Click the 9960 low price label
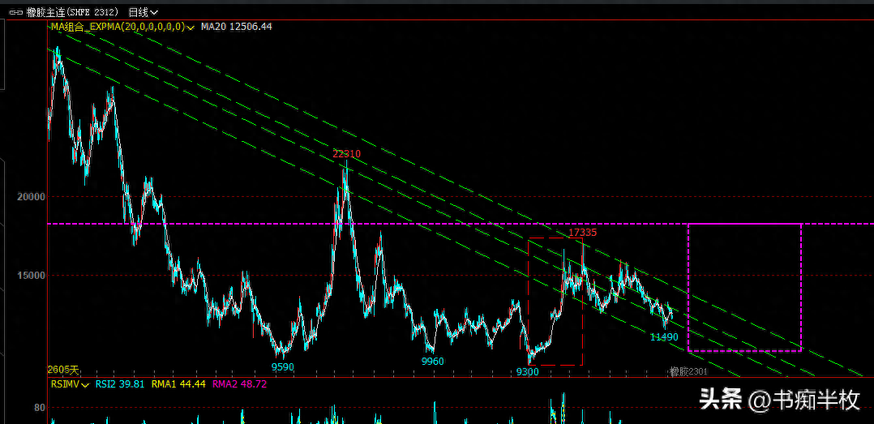The height and width of the screenshot is (424, 874). 433,362
